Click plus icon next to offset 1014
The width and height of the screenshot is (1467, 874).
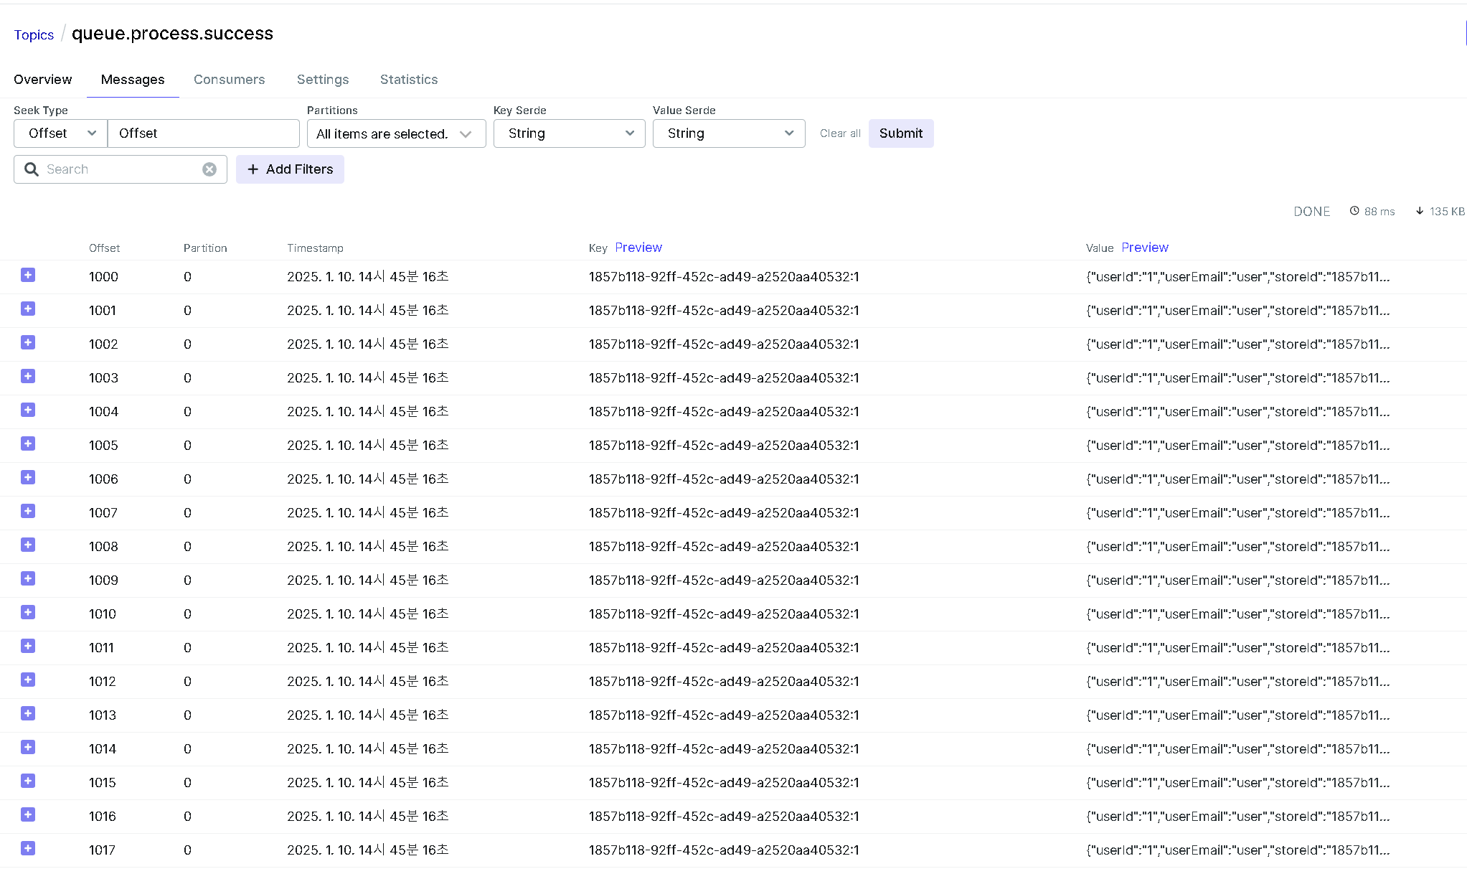point(28,748)
